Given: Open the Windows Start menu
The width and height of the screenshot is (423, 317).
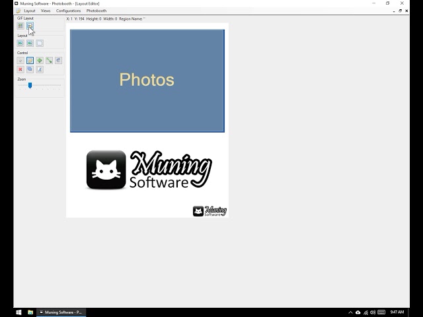Looking at the screenshot, I should (x=19, y=312).
